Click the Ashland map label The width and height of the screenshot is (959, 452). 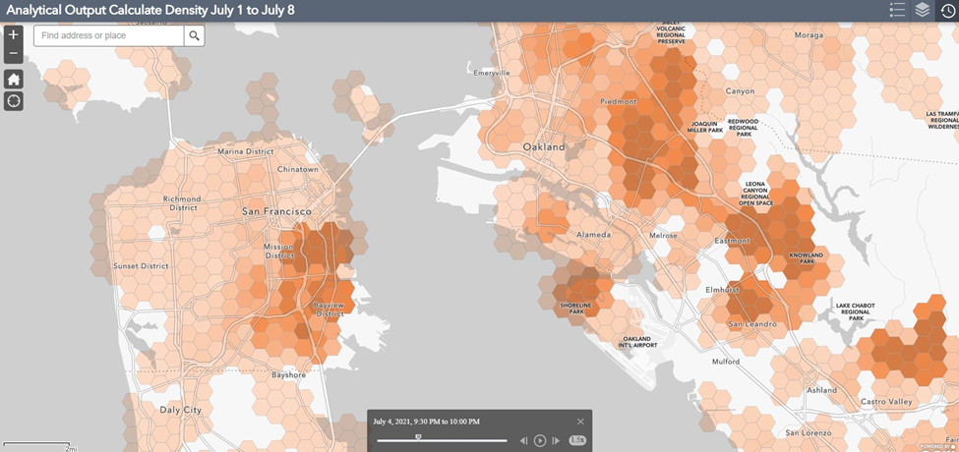[x=822, y=390]
